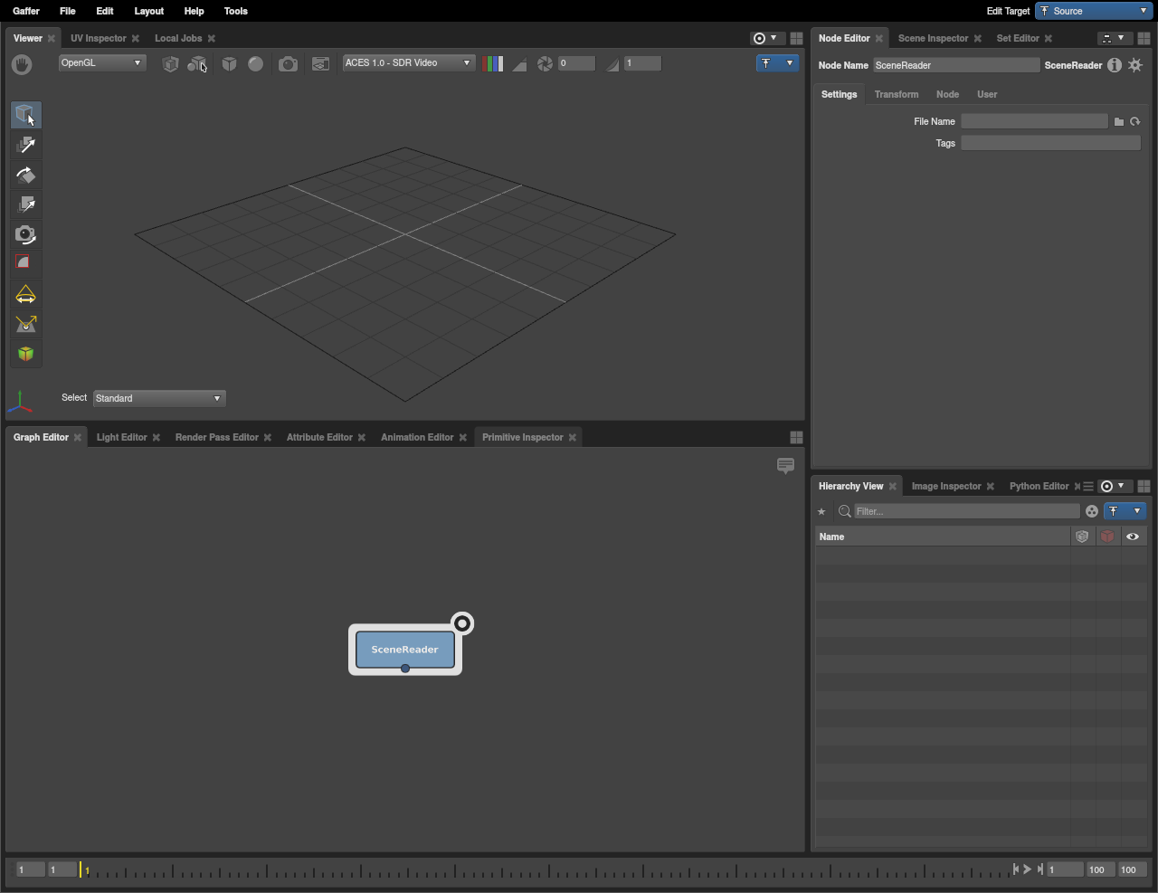Toggle the bookmark star in Hierarchy View
The width and height of the screenshot is (1158, 893).
tap(821, 511)
